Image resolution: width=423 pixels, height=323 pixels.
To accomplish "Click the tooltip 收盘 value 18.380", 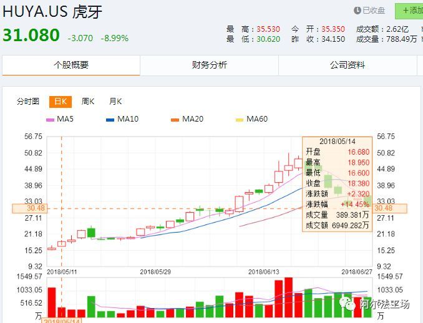I will pyautogui.click(x=358, y=183).
